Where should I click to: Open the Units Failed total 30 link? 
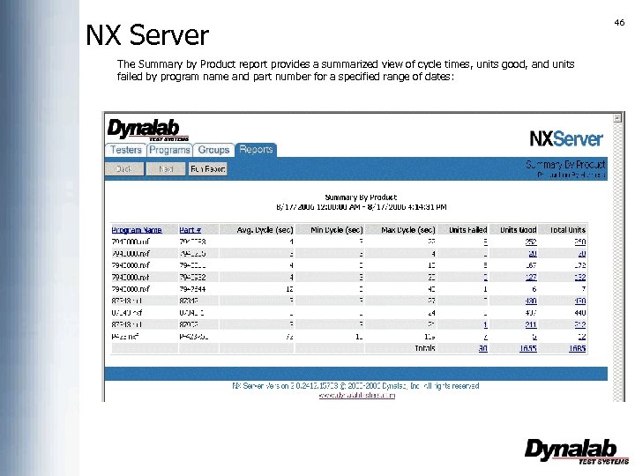click(482, 348)
